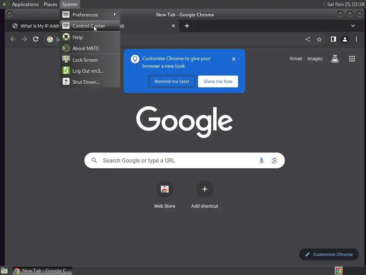
Task: Choose Log Out vm3 menu entry
Action: 90,71
